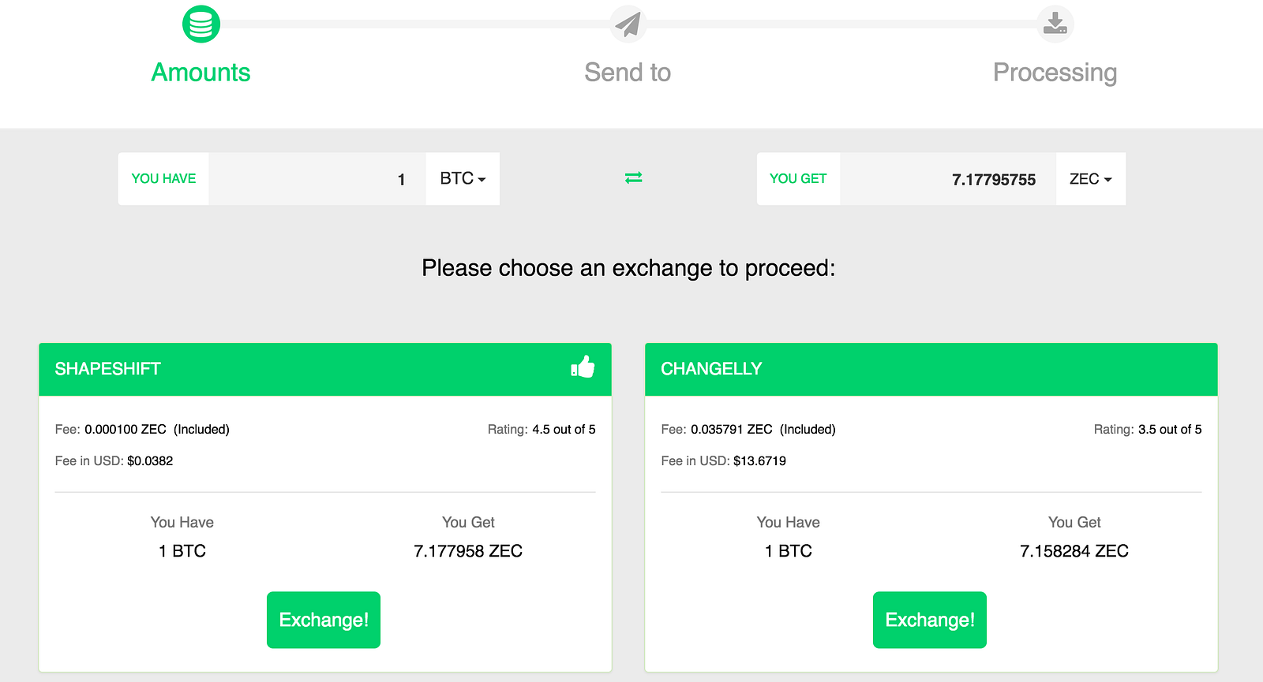This screenshot has height=682, width=1263.
Task: Click the download Processing step icon
Action: [x=1055, y=24]
